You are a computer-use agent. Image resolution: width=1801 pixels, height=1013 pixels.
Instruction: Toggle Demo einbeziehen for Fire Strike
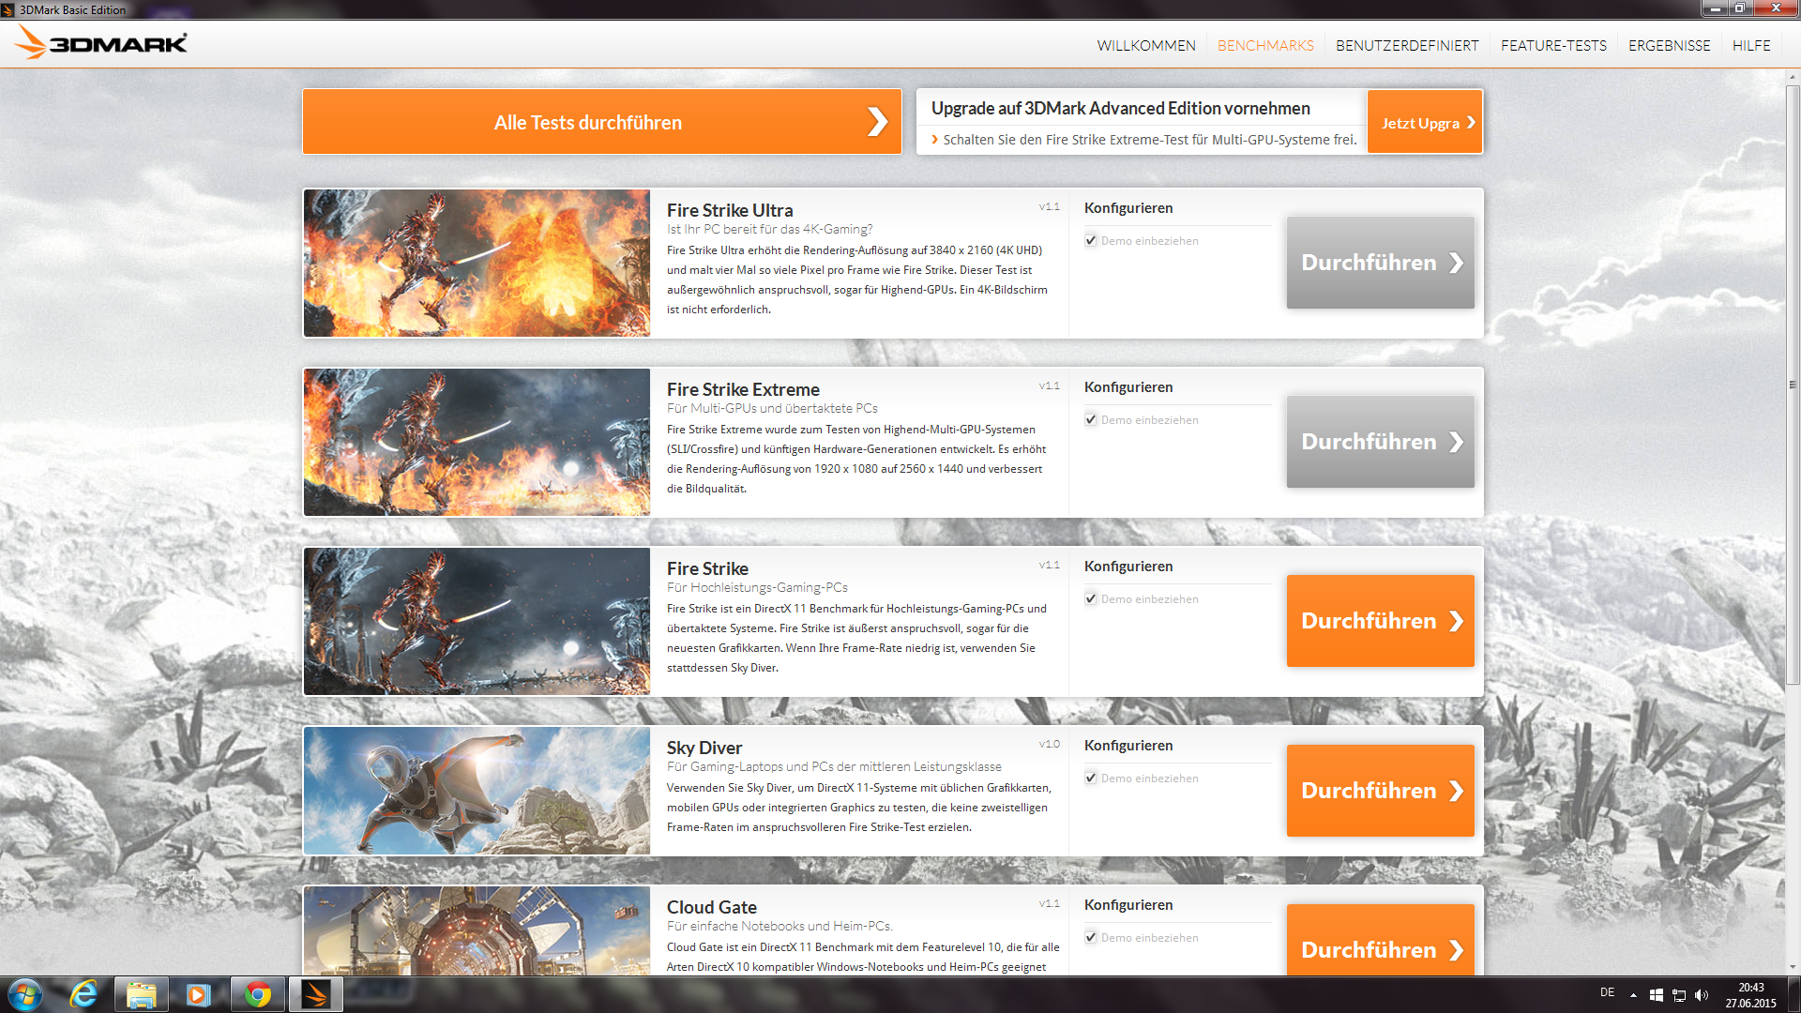(1091, 599)
